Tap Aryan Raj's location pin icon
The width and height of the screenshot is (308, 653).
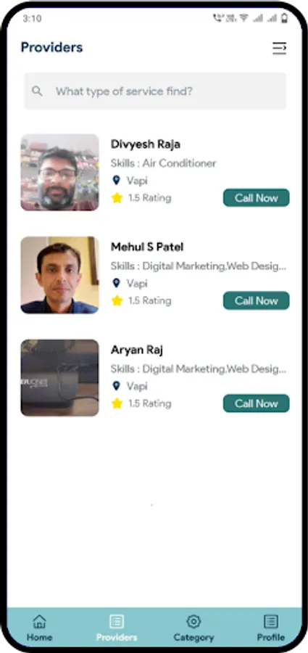[117, 386]
